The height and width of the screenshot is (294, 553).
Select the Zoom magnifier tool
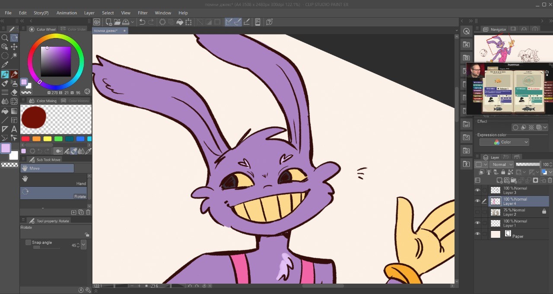pos(5,38)
